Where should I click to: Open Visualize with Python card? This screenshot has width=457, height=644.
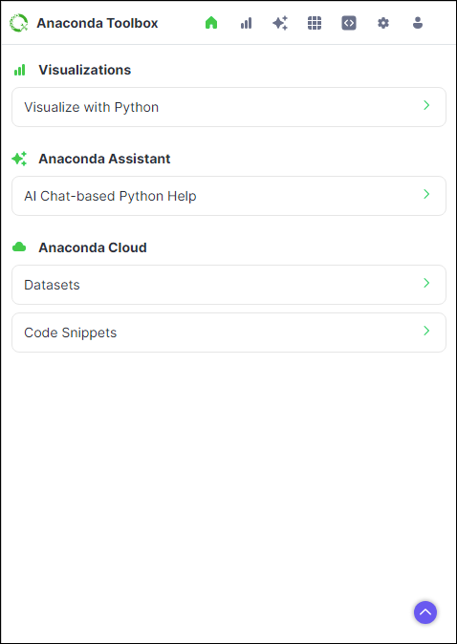click(228, 107)
